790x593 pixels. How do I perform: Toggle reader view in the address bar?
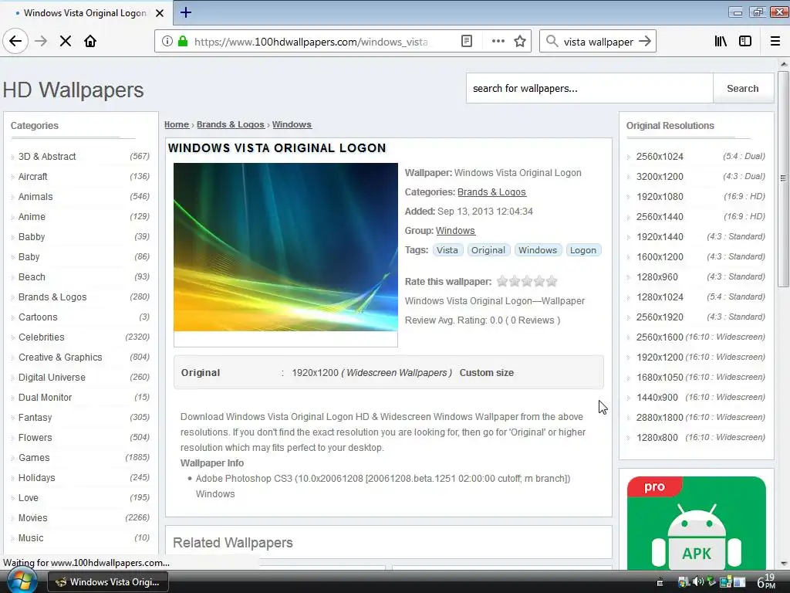coord(467,42)
